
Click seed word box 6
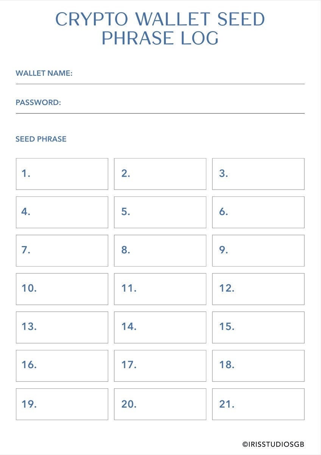click(x=258, y=212)
